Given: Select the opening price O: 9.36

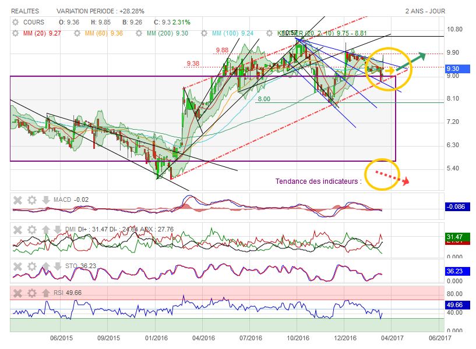Looking at the screenshot, I should 69,22.
